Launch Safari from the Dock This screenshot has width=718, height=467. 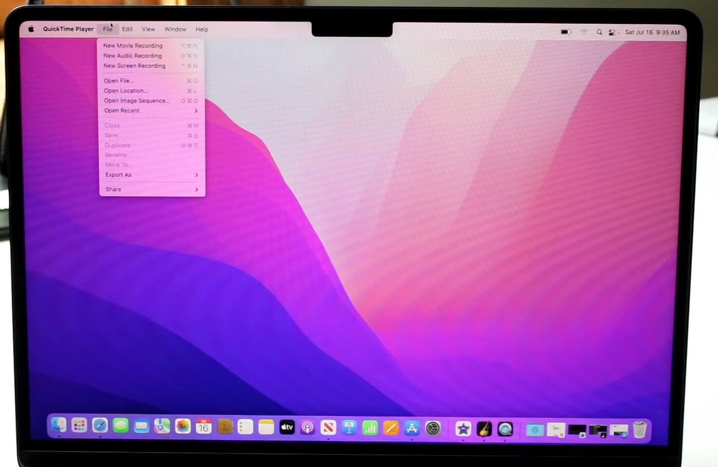(x=100, y=425)
